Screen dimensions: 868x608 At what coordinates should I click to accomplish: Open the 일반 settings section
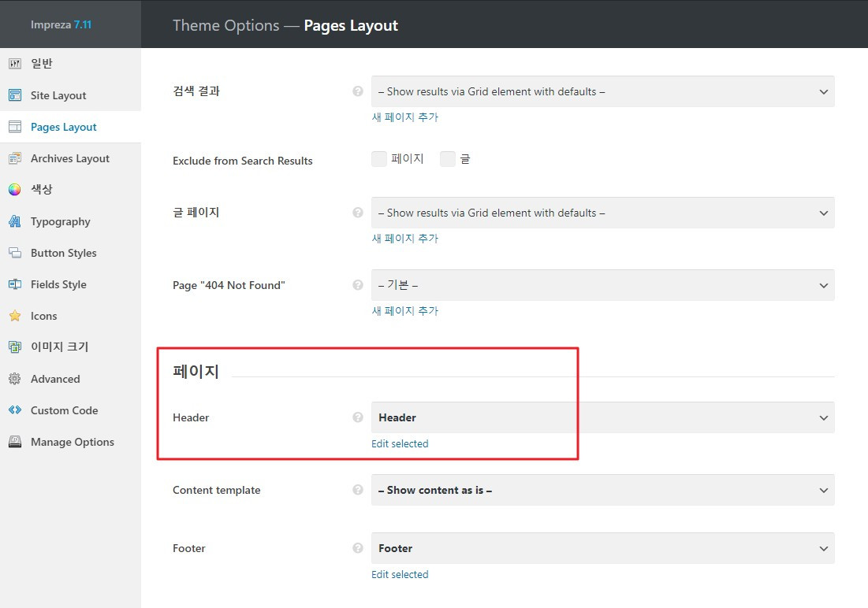click(70, 64)
